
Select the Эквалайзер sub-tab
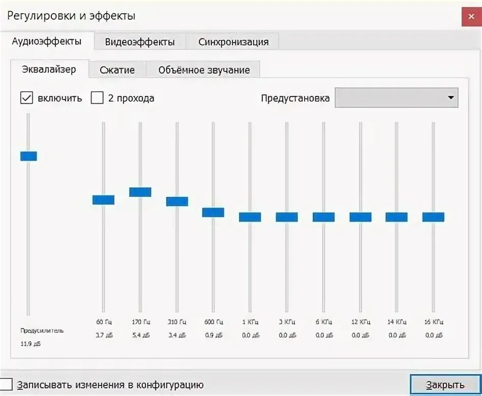49,70
